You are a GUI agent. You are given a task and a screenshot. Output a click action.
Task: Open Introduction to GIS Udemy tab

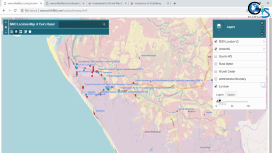tap(147, 3)
